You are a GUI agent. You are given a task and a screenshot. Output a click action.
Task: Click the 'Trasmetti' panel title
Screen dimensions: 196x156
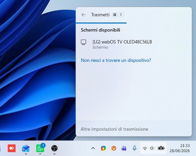click(x=100, y=15)
